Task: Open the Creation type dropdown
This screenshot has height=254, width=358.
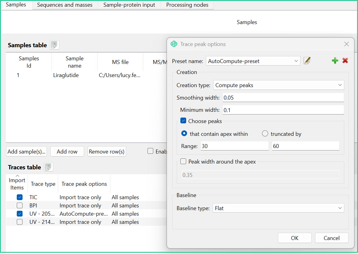Action: coord(278,85)
